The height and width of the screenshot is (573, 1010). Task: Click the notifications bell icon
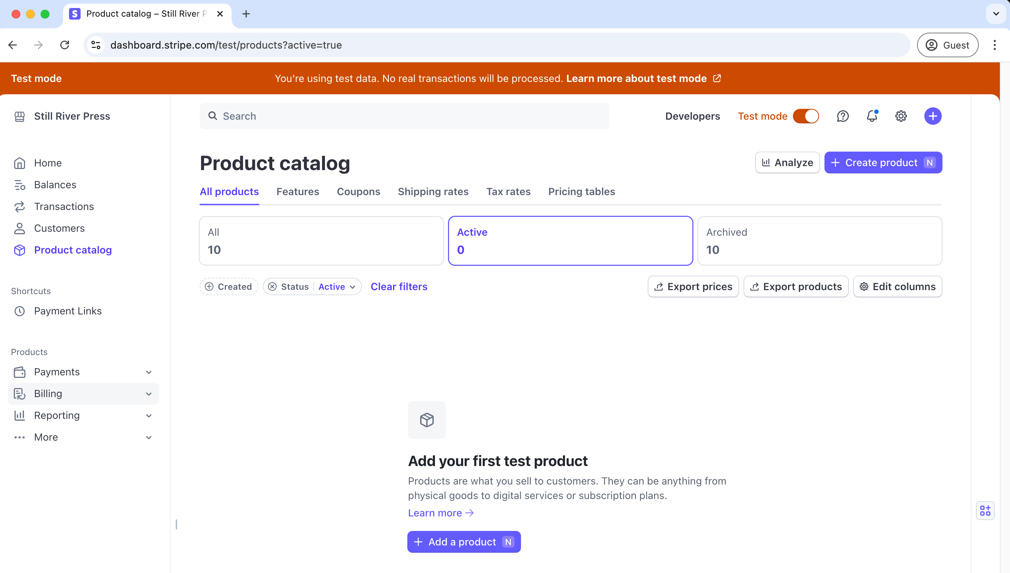point(872,116)
